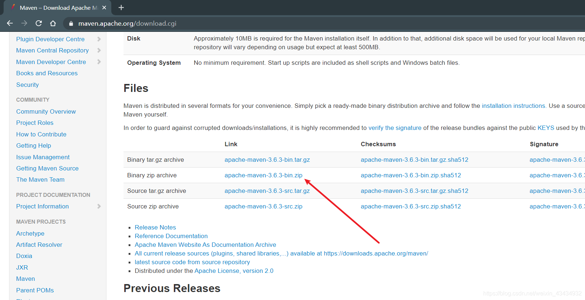Click the browser back arrow
The image size is (585, 300).
[x=10, y=23]
